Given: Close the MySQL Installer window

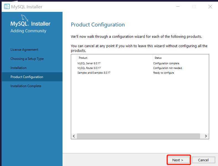Looking at the screenshot, I should coord(210,7).
